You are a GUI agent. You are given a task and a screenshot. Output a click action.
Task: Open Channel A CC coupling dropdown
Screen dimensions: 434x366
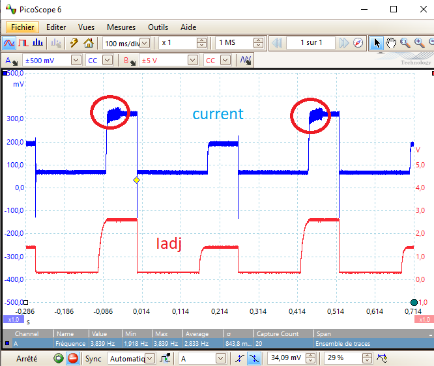[x=108, y=60]
